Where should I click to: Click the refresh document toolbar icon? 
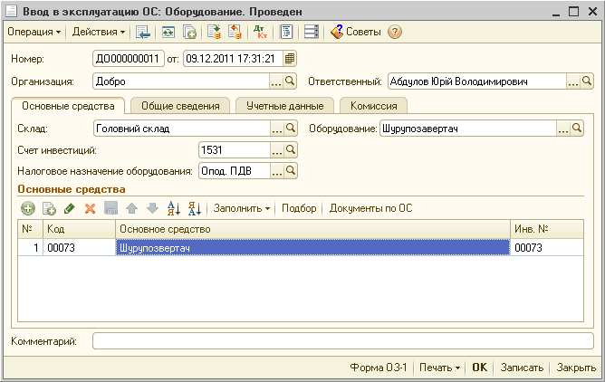(x=168, y=32)
